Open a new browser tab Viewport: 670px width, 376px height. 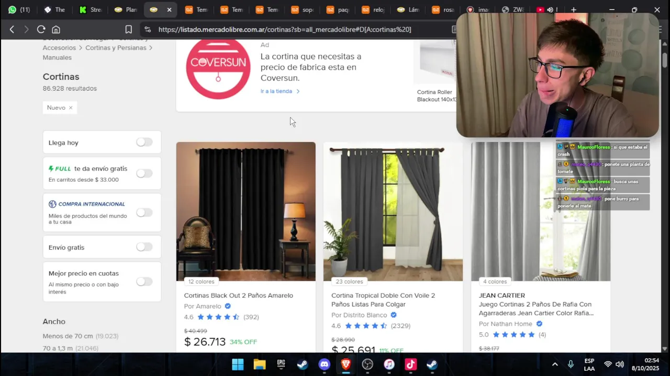point(573,9)
